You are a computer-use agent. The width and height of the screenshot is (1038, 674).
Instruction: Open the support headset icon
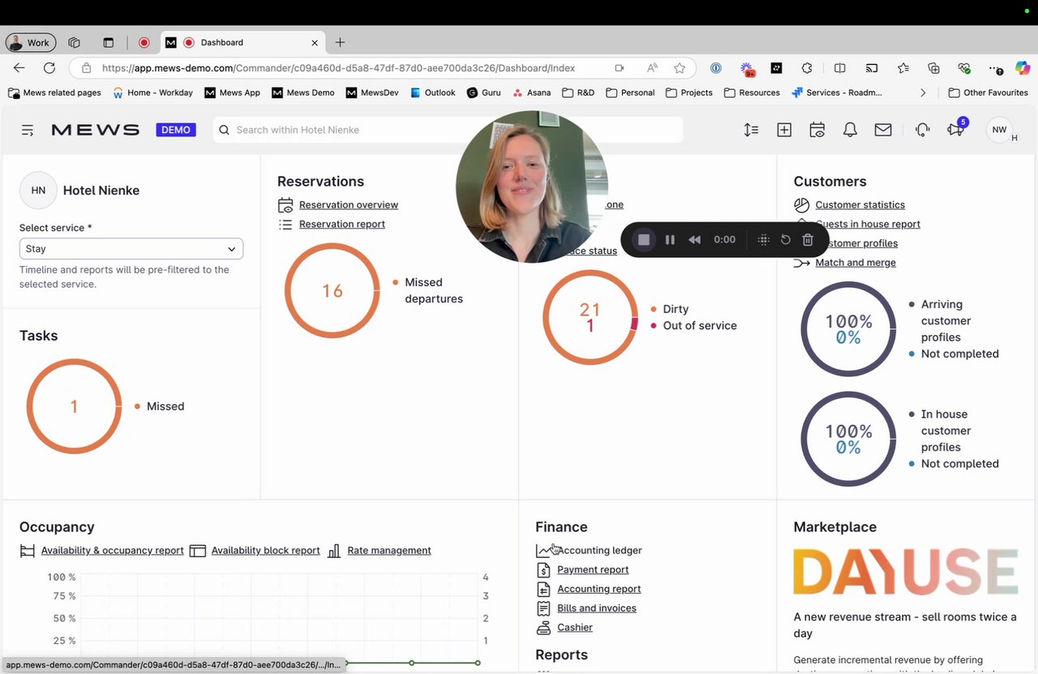[x=922, y=130]
